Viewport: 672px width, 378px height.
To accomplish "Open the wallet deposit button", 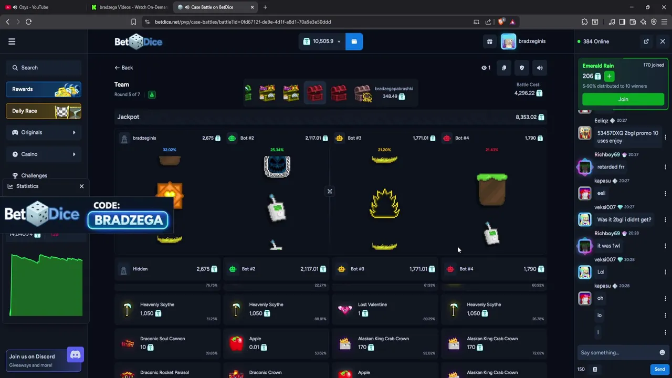I will [354, 41].
